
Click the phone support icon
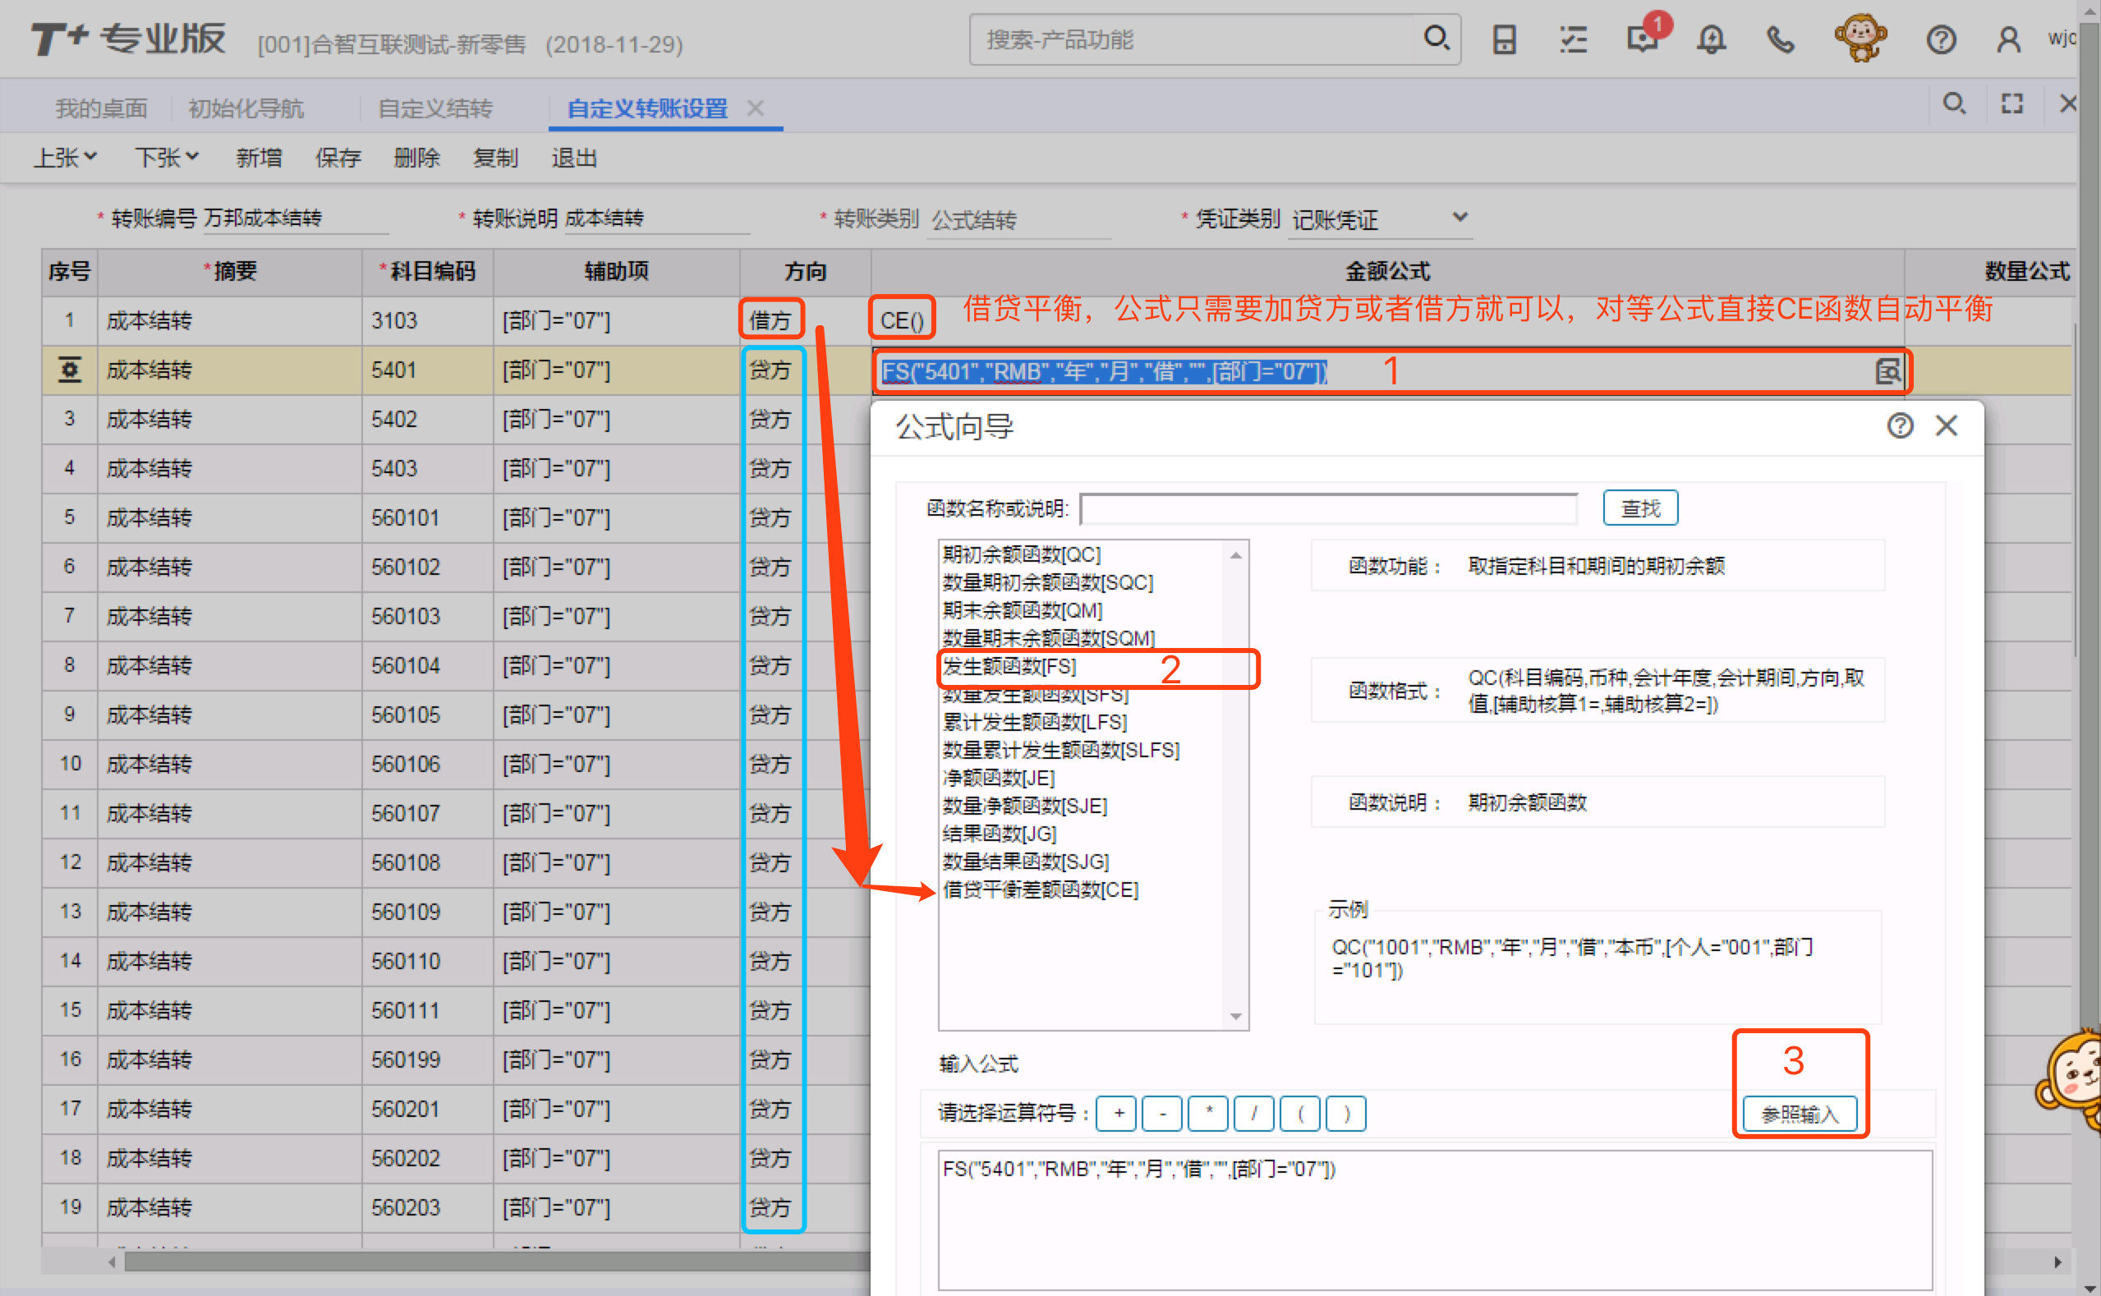(x=1781, y=39)
